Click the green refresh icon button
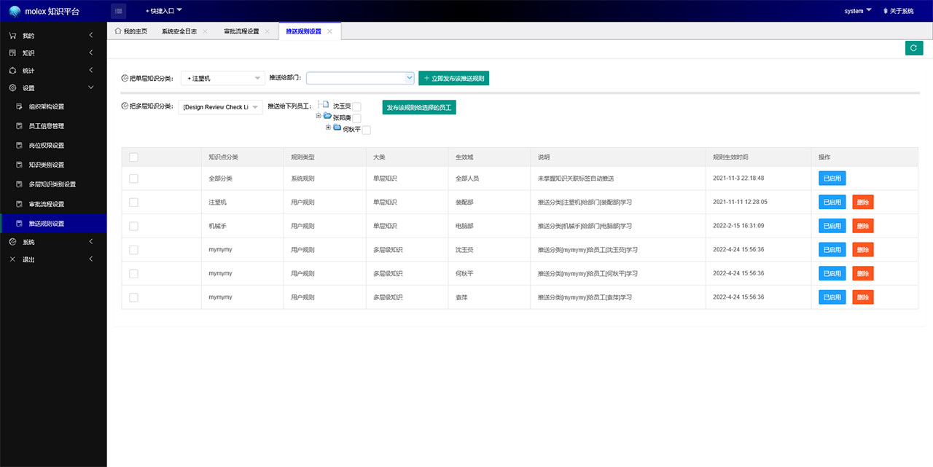 coord(913,48)
